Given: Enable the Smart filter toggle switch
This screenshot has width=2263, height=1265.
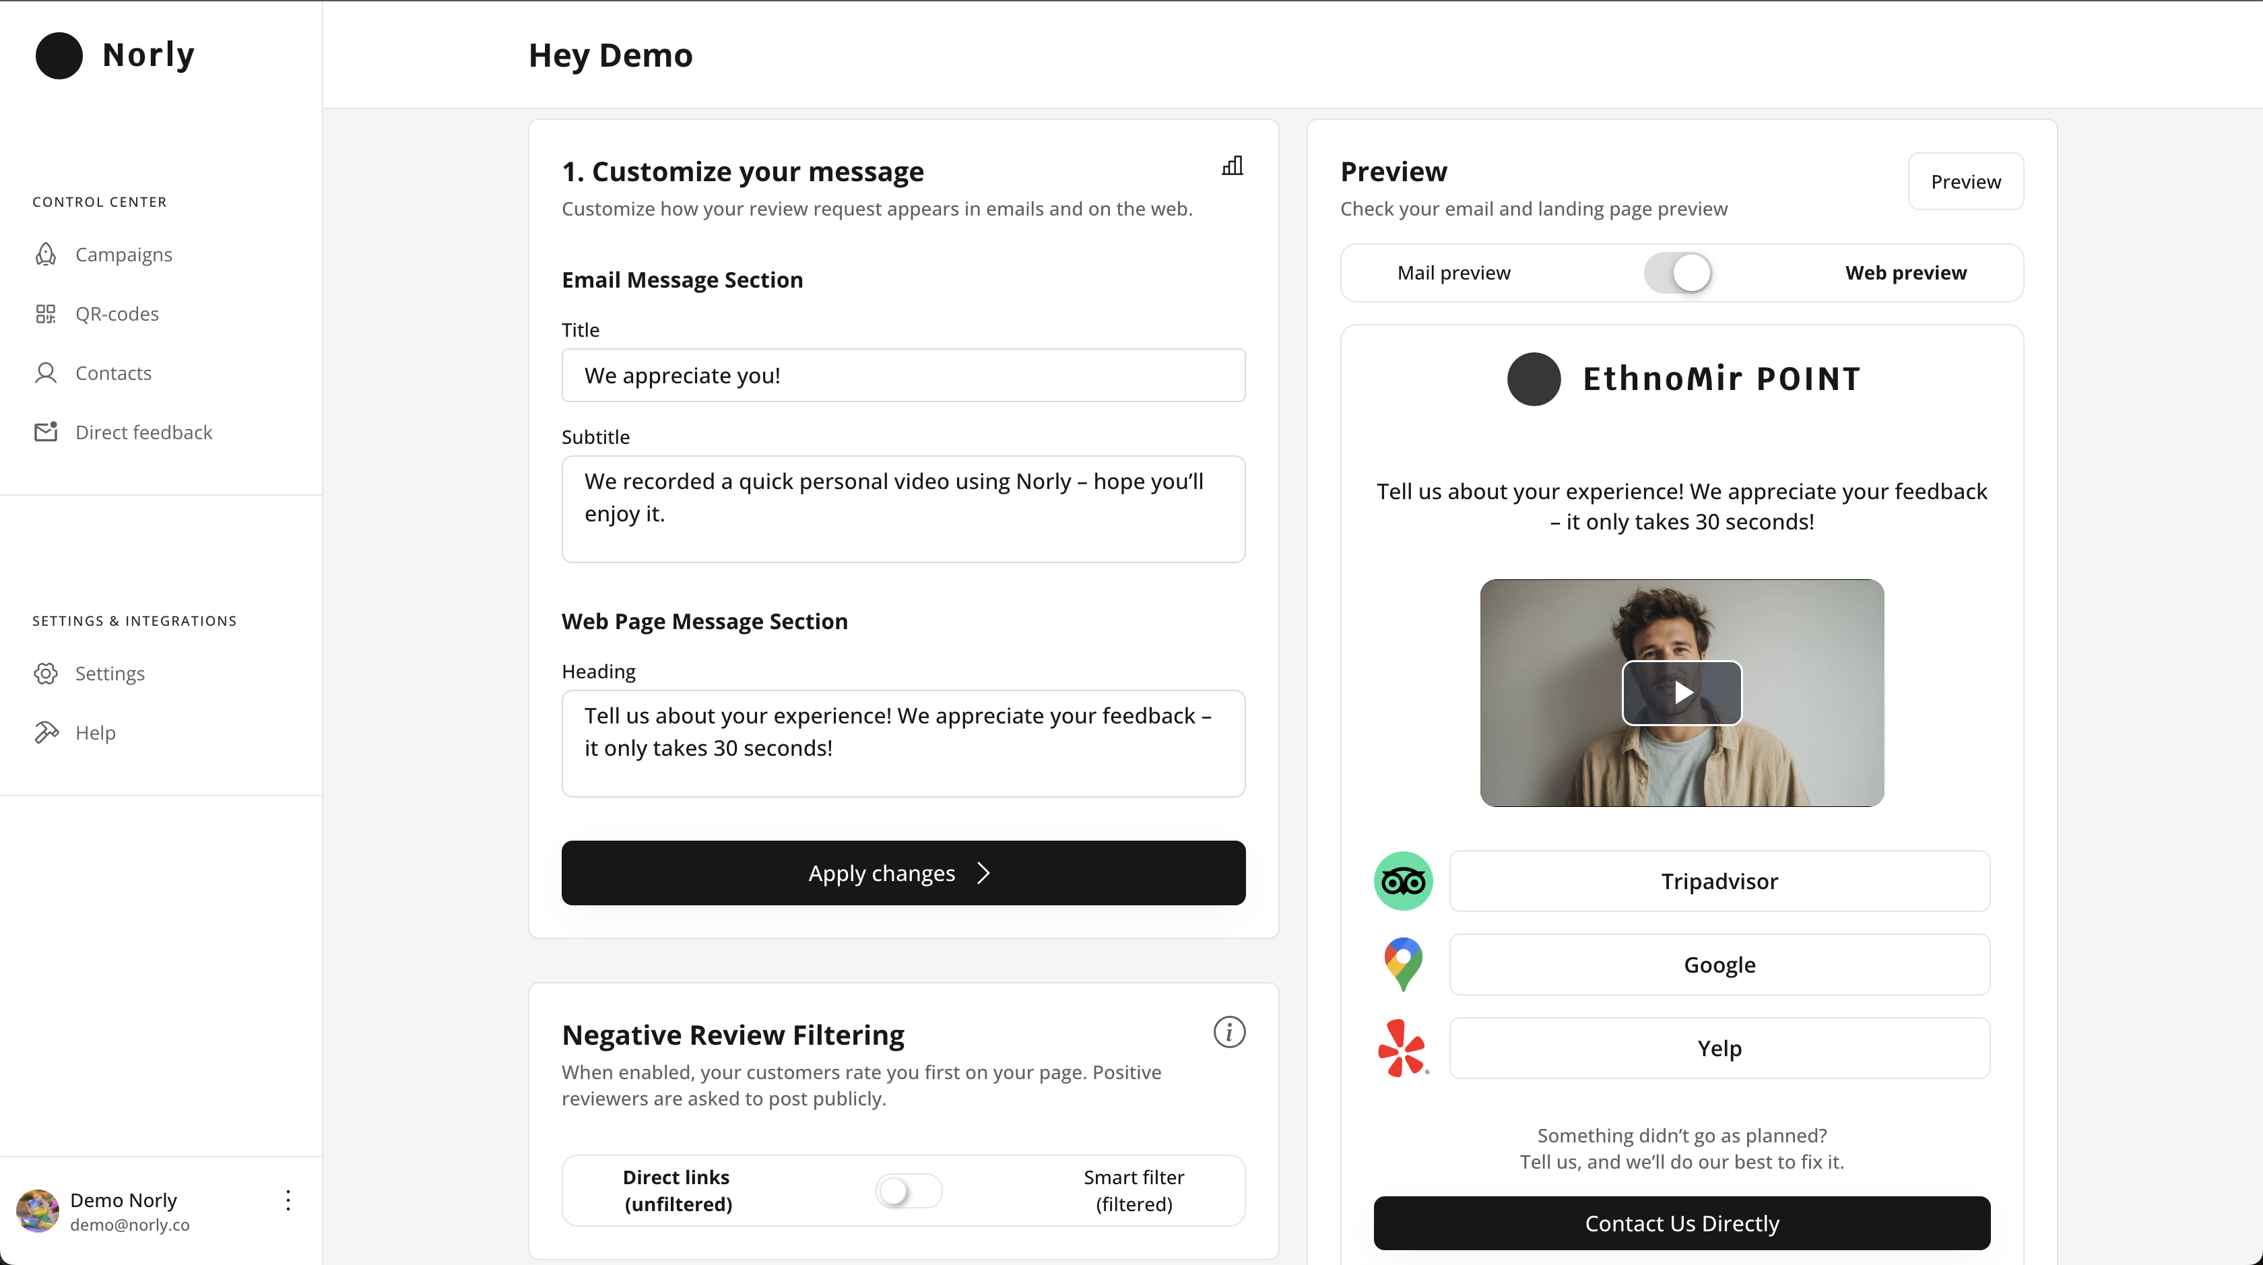Looking at the screenshot, I should pos(909,1191).
